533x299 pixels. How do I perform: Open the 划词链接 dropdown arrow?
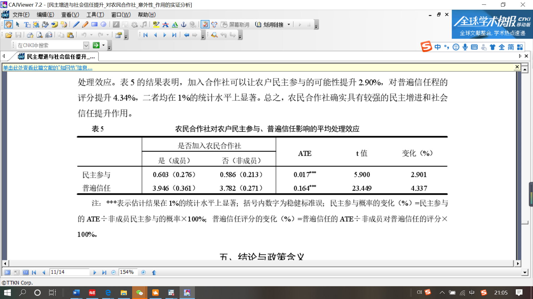(x=289, y=25)
